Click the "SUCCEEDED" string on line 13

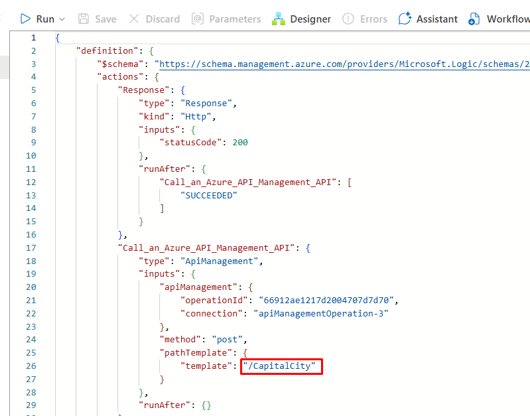(x=208, y=195)
